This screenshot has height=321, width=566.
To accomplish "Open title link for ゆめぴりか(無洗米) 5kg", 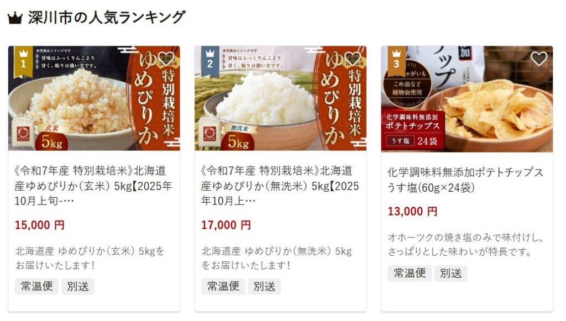I will (x=280, y=186).
